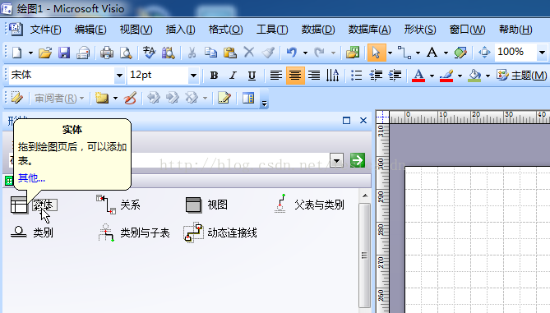Viewport: 550px width, 313px height.
Task: Open the 数据库(A) menu
Action: pos(369,30)
